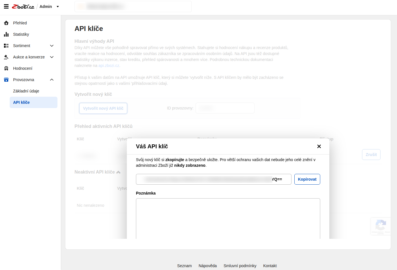Open the Admin dropdown arrow
397x270 pixels.
[x=58, y=7]
